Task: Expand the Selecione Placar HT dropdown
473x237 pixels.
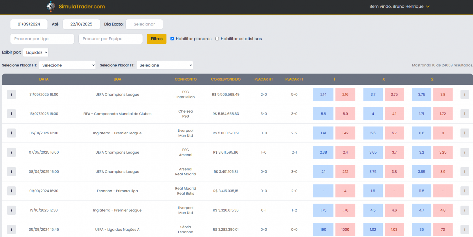Action: coord(67,65)
